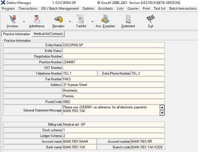Open the Invoices toolbar icon
This screenshot has width=198, height=152.
(12, 20)
